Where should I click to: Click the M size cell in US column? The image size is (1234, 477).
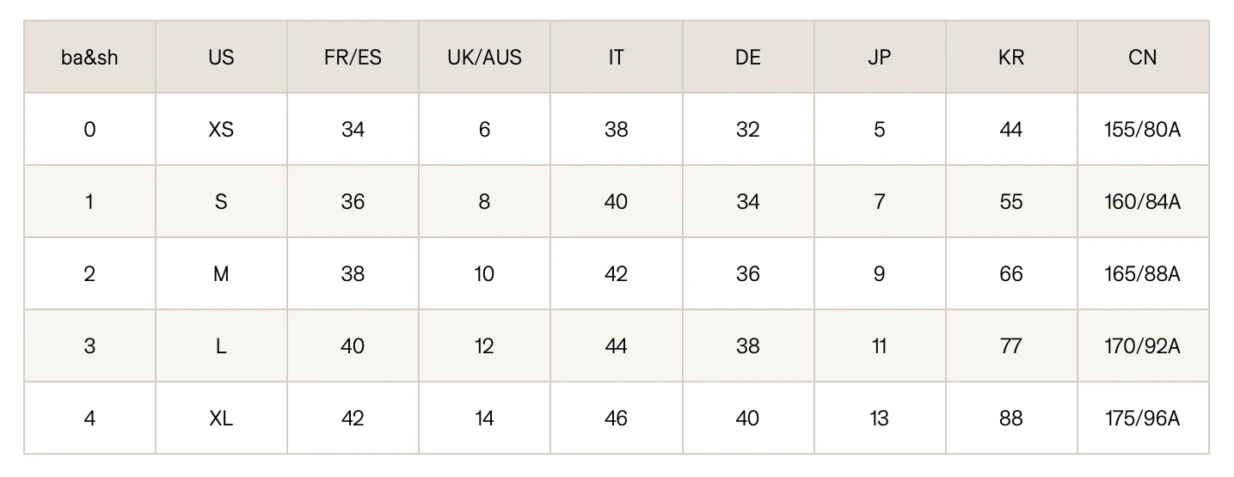click(x=221, y=274)
